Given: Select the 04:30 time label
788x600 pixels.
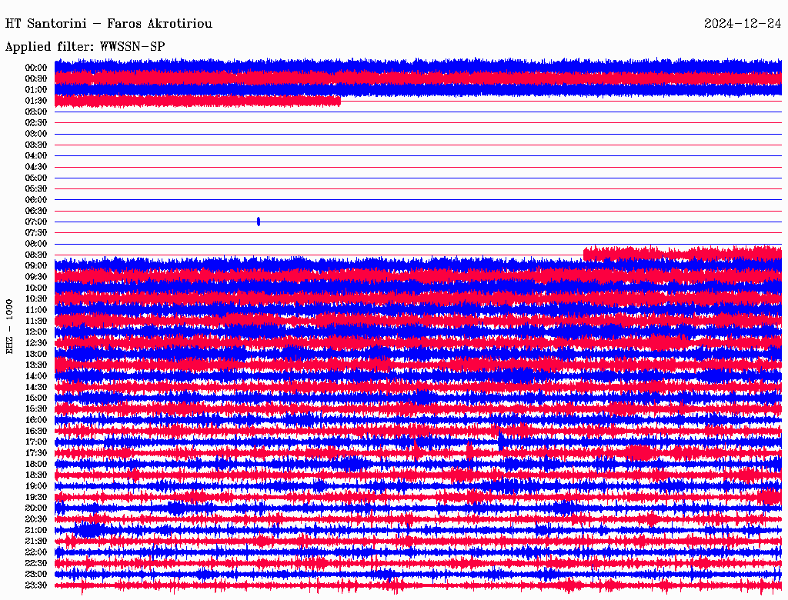Looking at the screenshot, I should click(36, 167).
